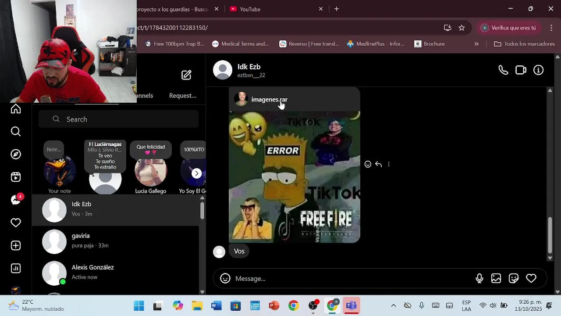Open Microsoft Teams from the taskbar
561x316 pixels.
tap(352, 305)
